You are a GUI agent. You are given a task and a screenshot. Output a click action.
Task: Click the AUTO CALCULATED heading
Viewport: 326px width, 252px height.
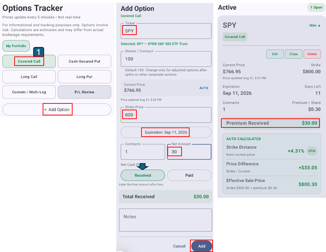tap(244, 139)
